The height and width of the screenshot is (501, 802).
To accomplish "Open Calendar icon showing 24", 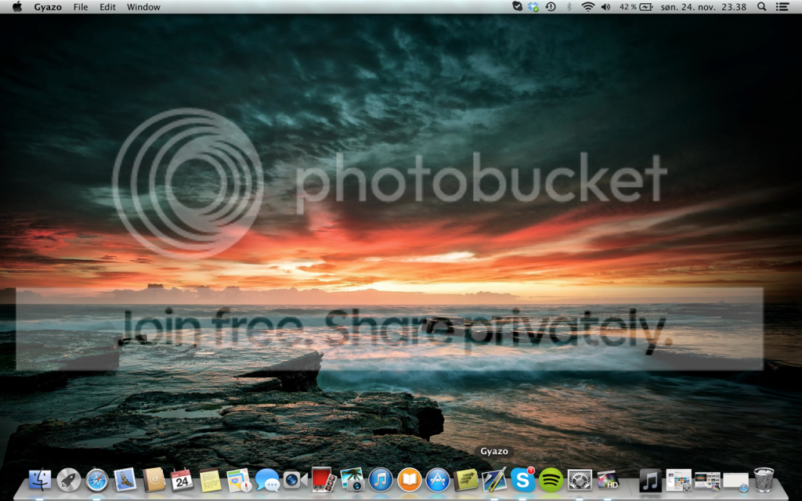I will pos(182,480).
